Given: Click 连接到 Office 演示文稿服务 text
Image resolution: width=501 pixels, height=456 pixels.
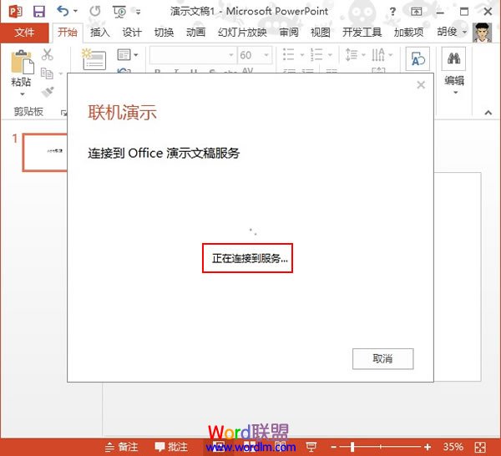Looking at the screenshot, I should [164, 153].
